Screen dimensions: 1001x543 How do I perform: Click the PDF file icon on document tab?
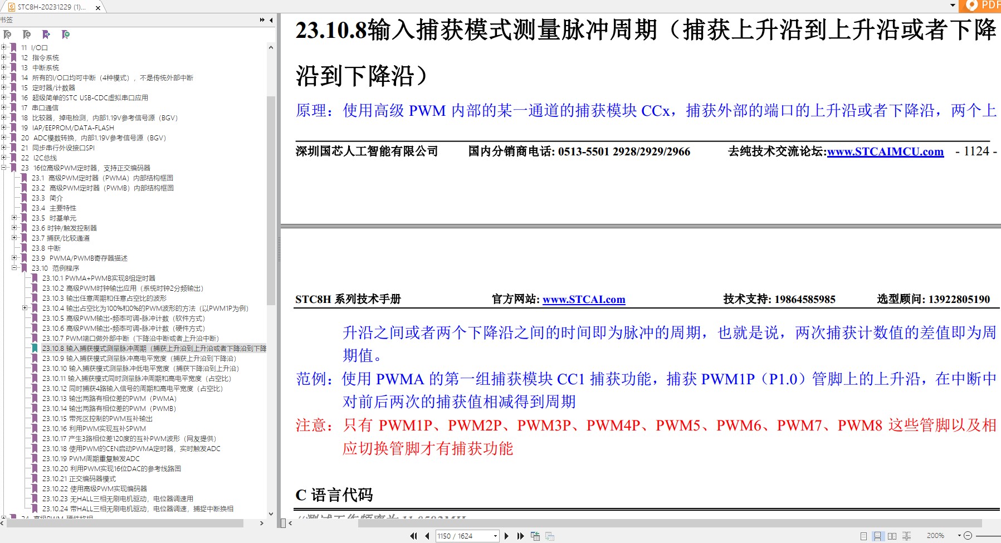(x=12, y=7)
